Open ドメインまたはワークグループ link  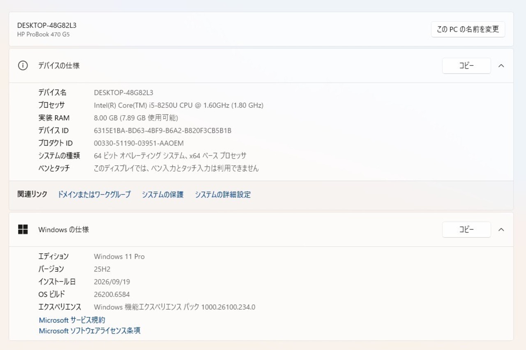94,195
